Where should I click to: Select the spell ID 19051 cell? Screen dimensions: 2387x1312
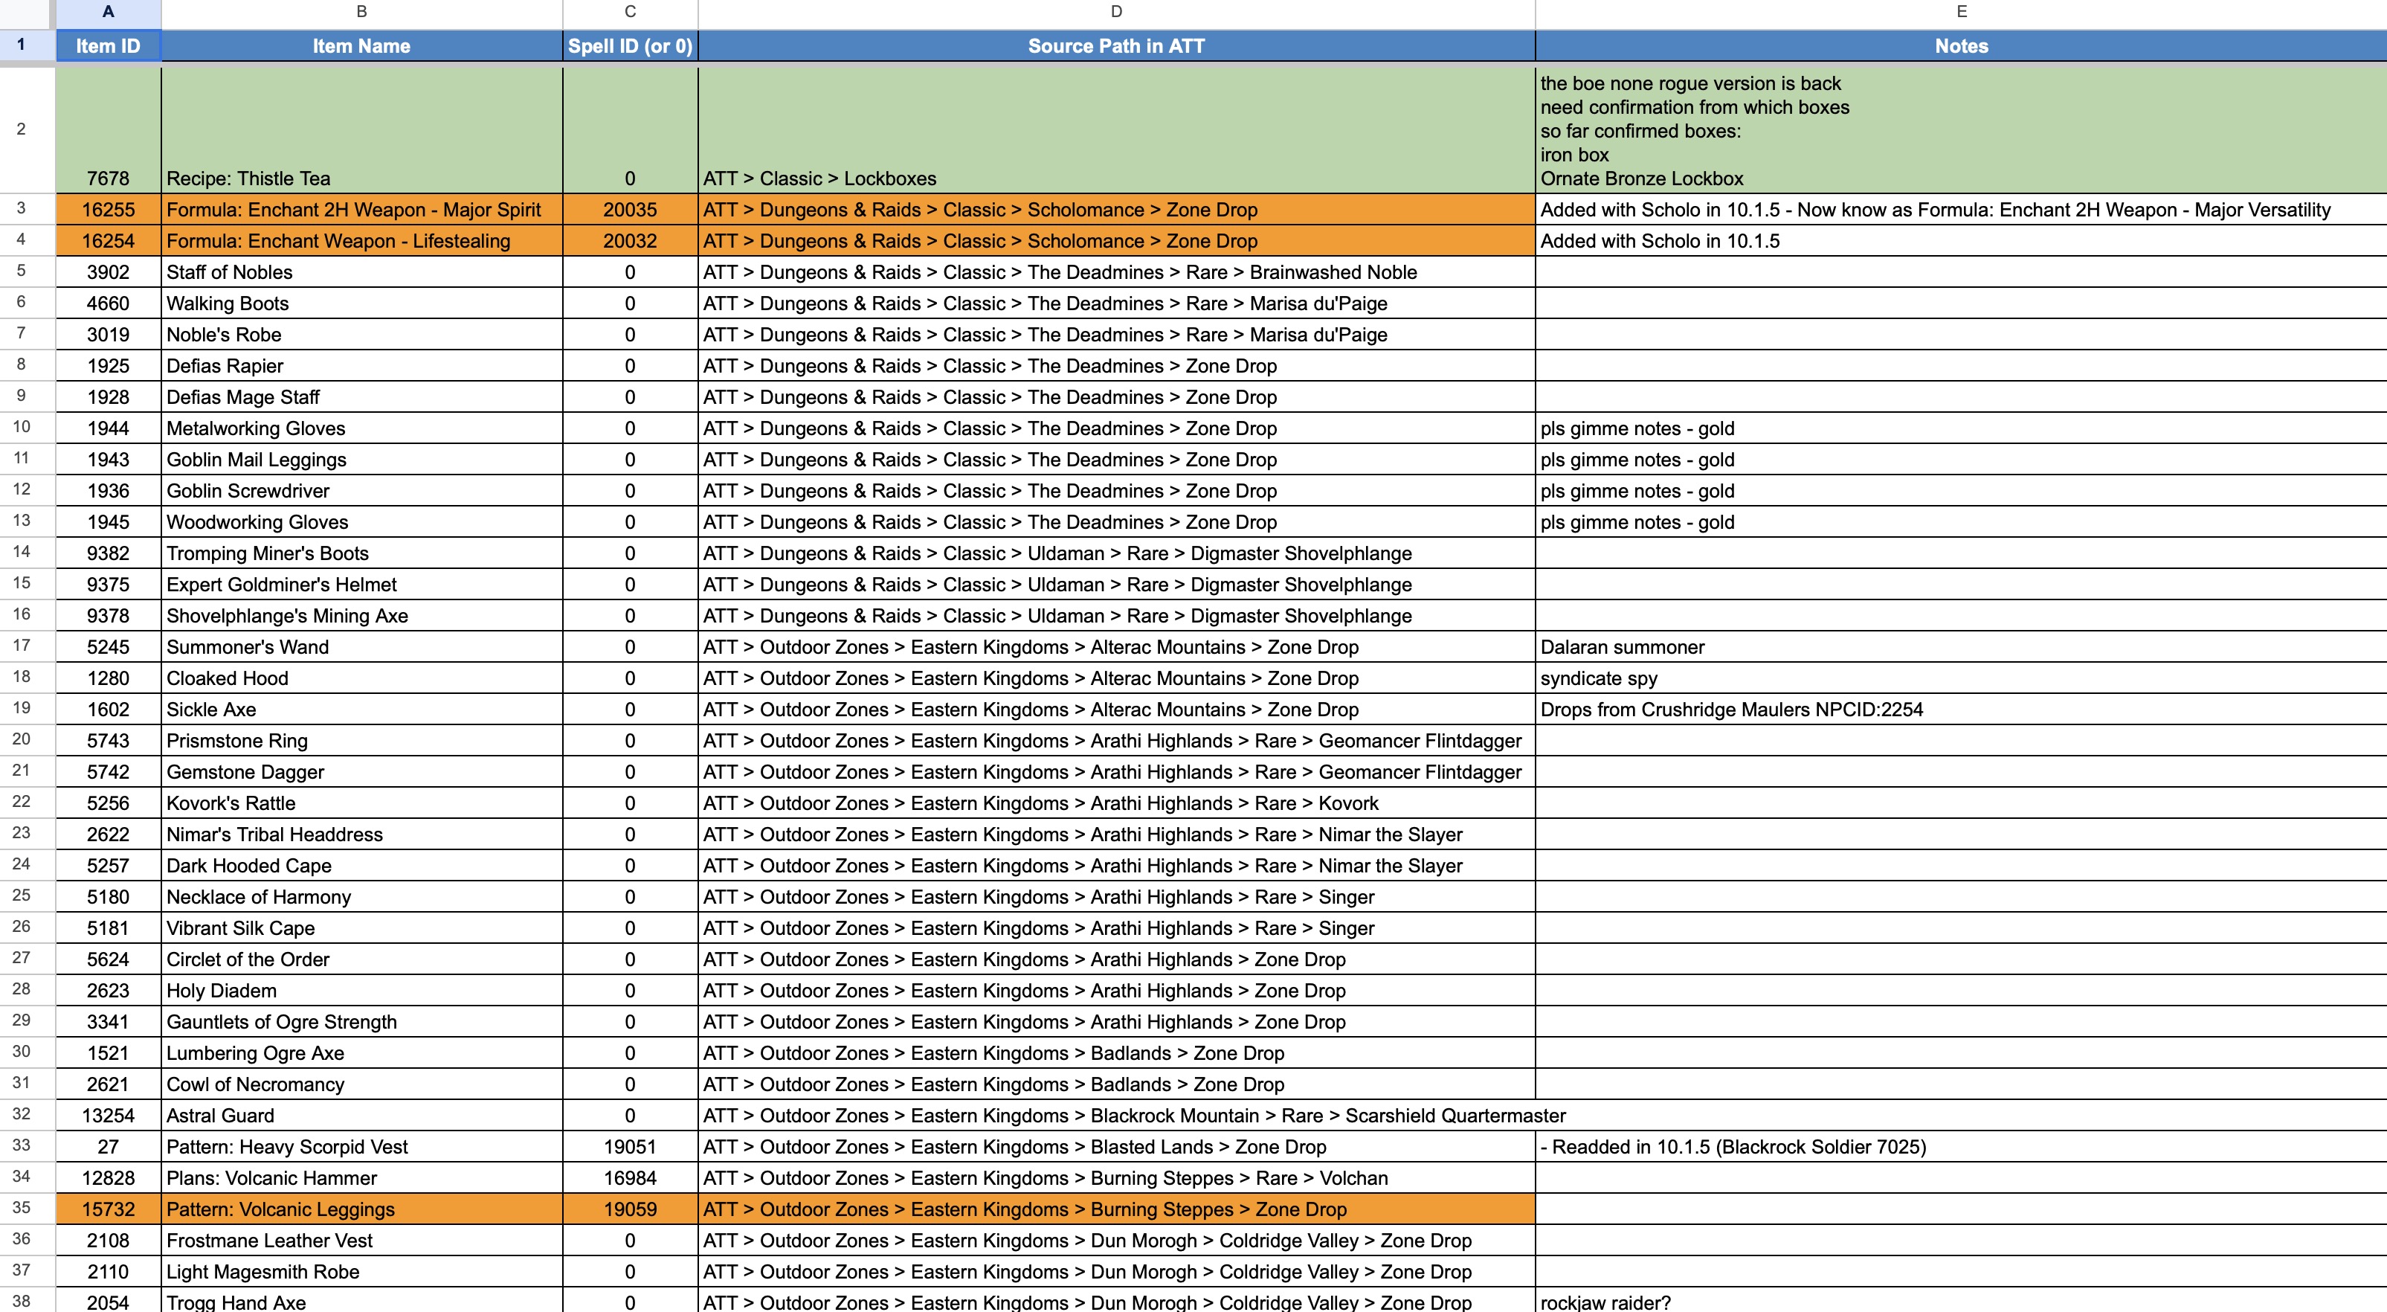coord(630,1146)
